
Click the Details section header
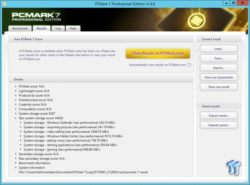point(101,79)
